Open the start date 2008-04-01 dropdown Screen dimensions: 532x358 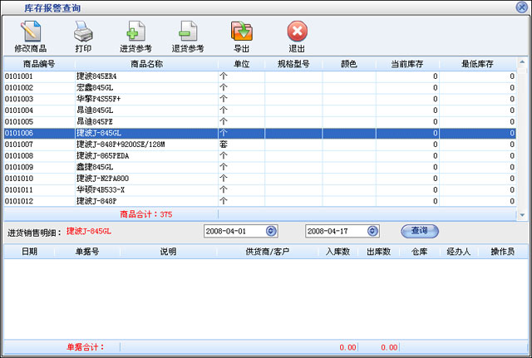coord(271,231)
